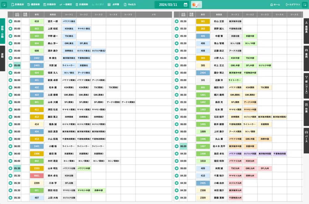Click 一括確定 bulk confirm

click(x=61, y=5)
